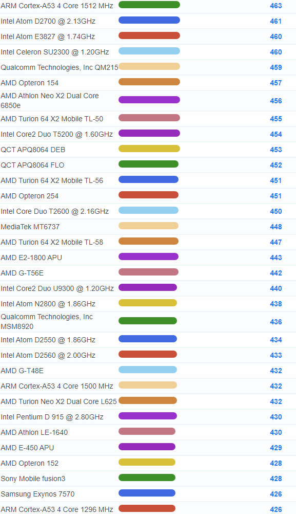Select Intel Atom N2800 @ 1.86GHz
296x514 pixels.
click(x=48, y=304)
